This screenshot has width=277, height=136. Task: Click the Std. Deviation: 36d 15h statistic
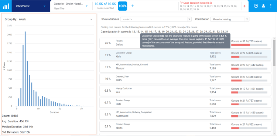click(16, 132)
